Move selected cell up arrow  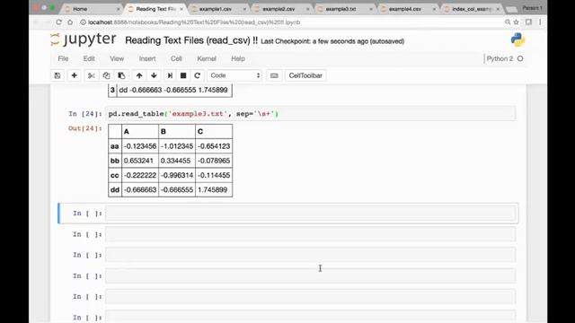pos(139,75)
